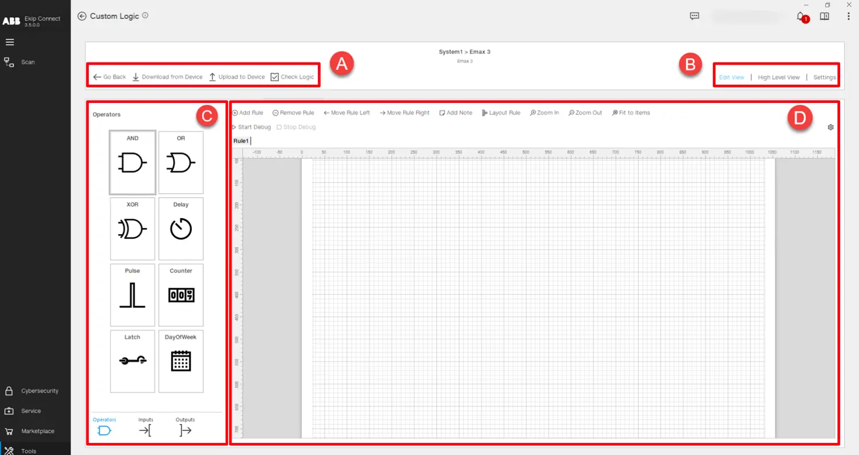Expand the hamburger navigation menu

(9, 41)
